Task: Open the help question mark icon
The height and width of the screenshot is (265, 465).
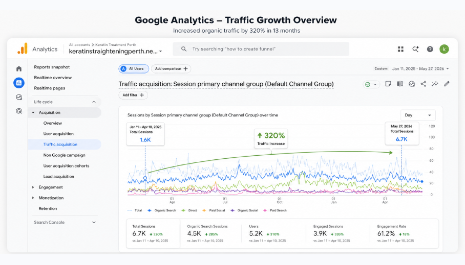Action: point(430,49)
